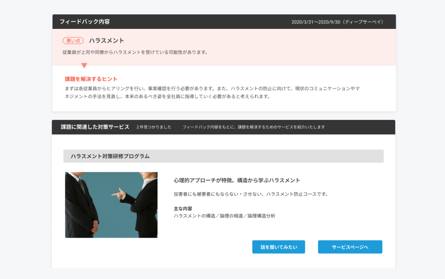445x279 pixels.
Task: Click the 心理的アプローチが特徴 headline
Action: click(x=237, y=180)
